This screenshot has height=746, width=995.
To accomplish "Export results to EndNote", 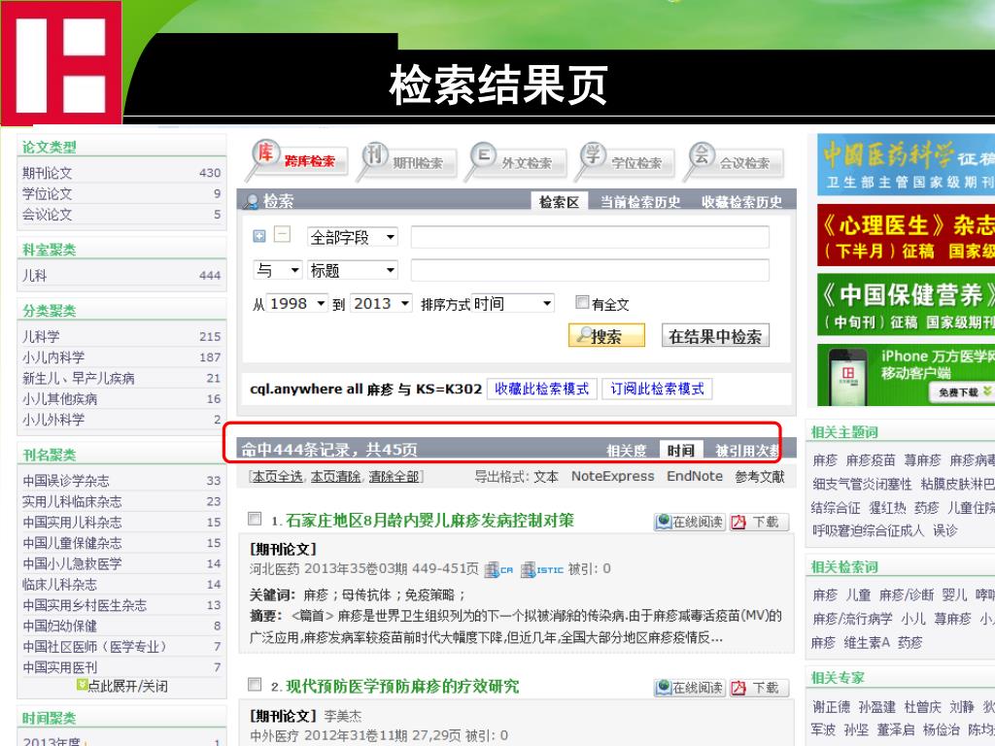I will point(694,476).
